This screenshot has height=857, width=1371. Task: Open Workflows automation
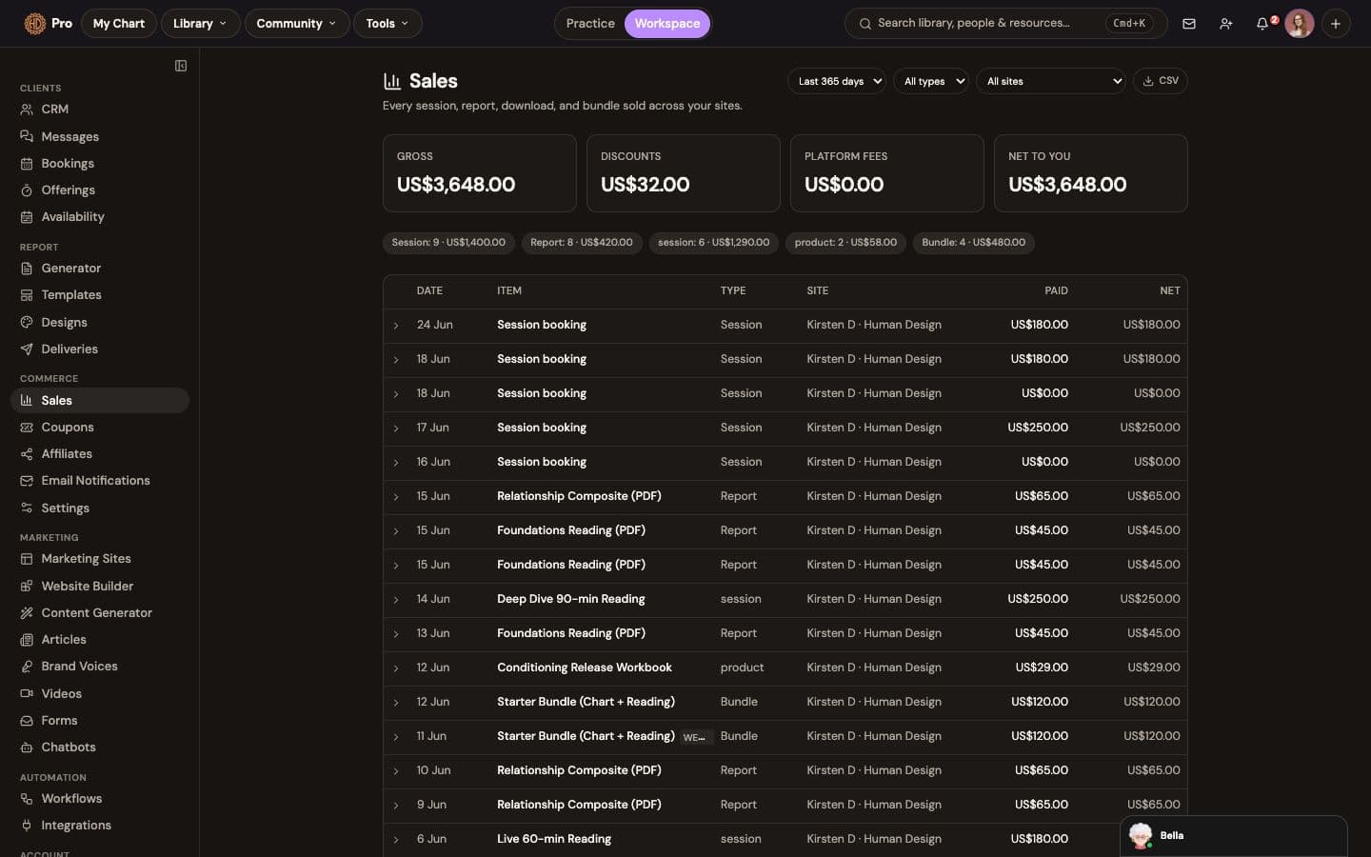click(x=99, y=799)
